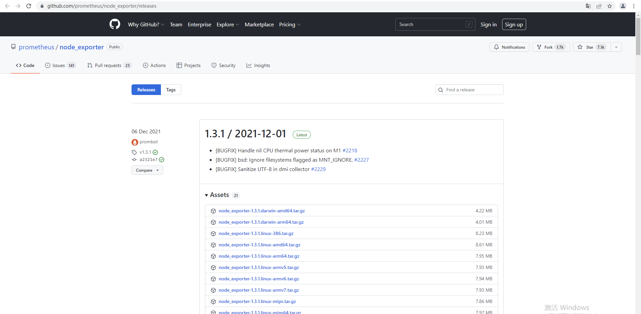Open the Compare dropdown
The image size is (641, 314).
[x=147, y=170]
